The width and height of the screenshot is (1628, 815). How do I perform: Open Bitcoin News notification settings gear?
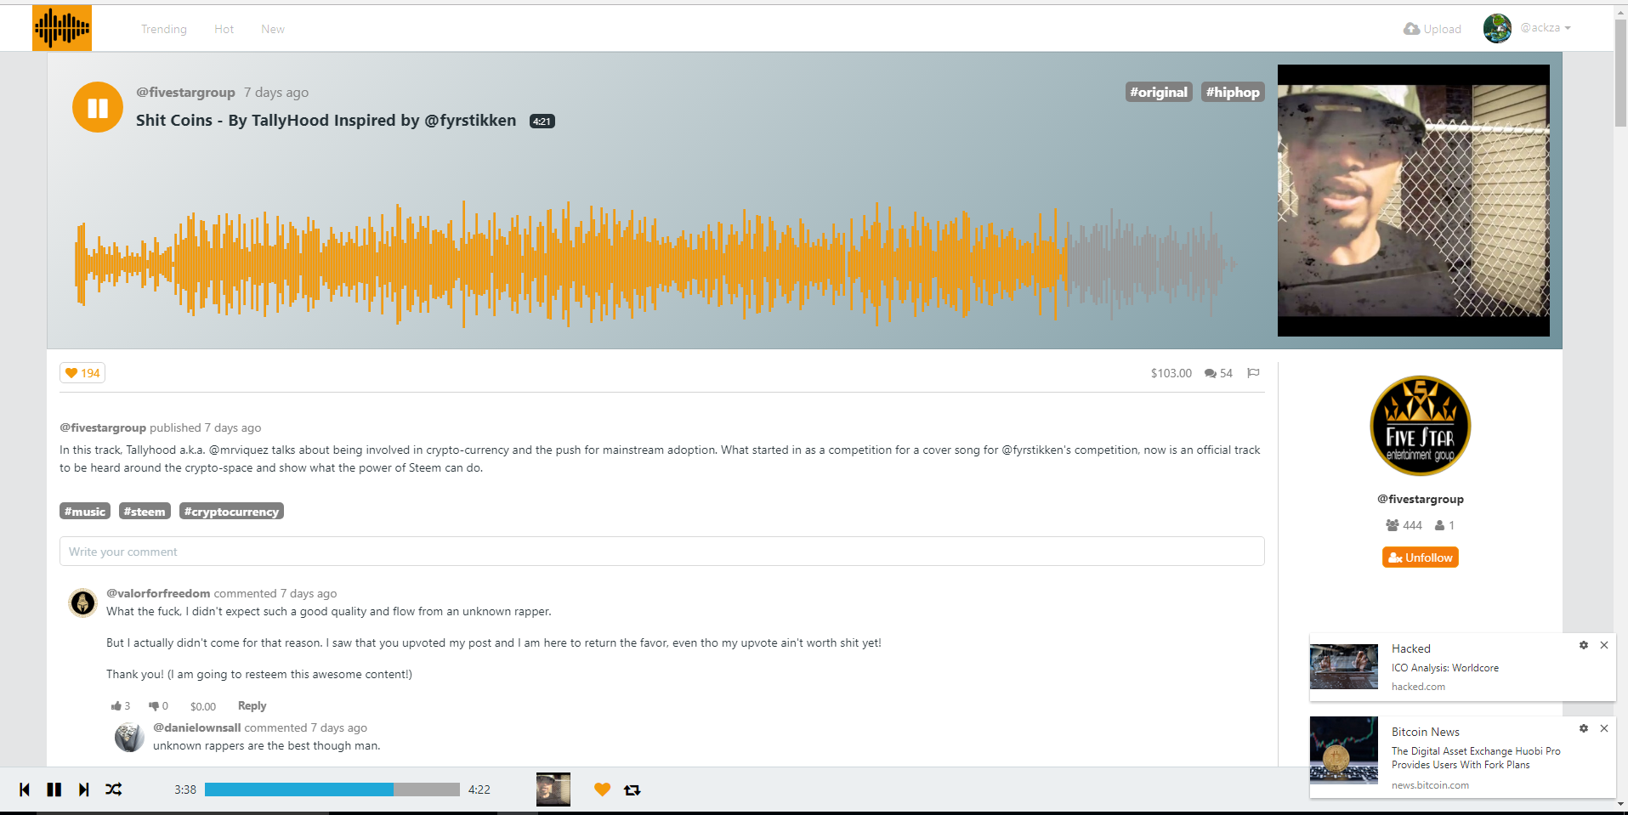coord(1583,728)
